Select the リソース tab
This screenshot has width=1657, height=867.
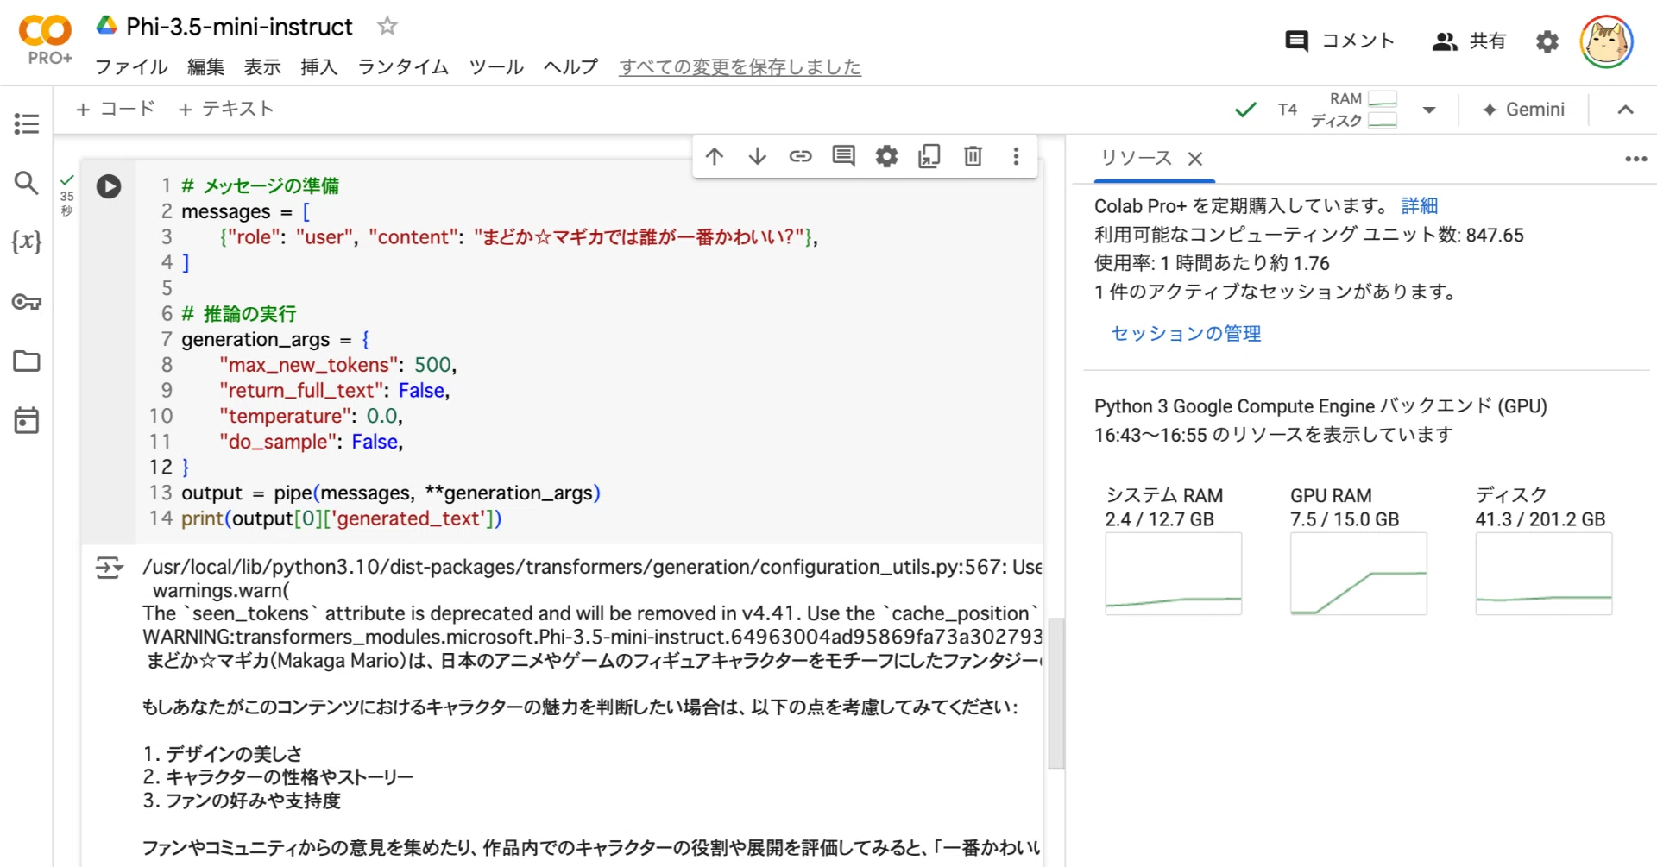[1136, 158]
